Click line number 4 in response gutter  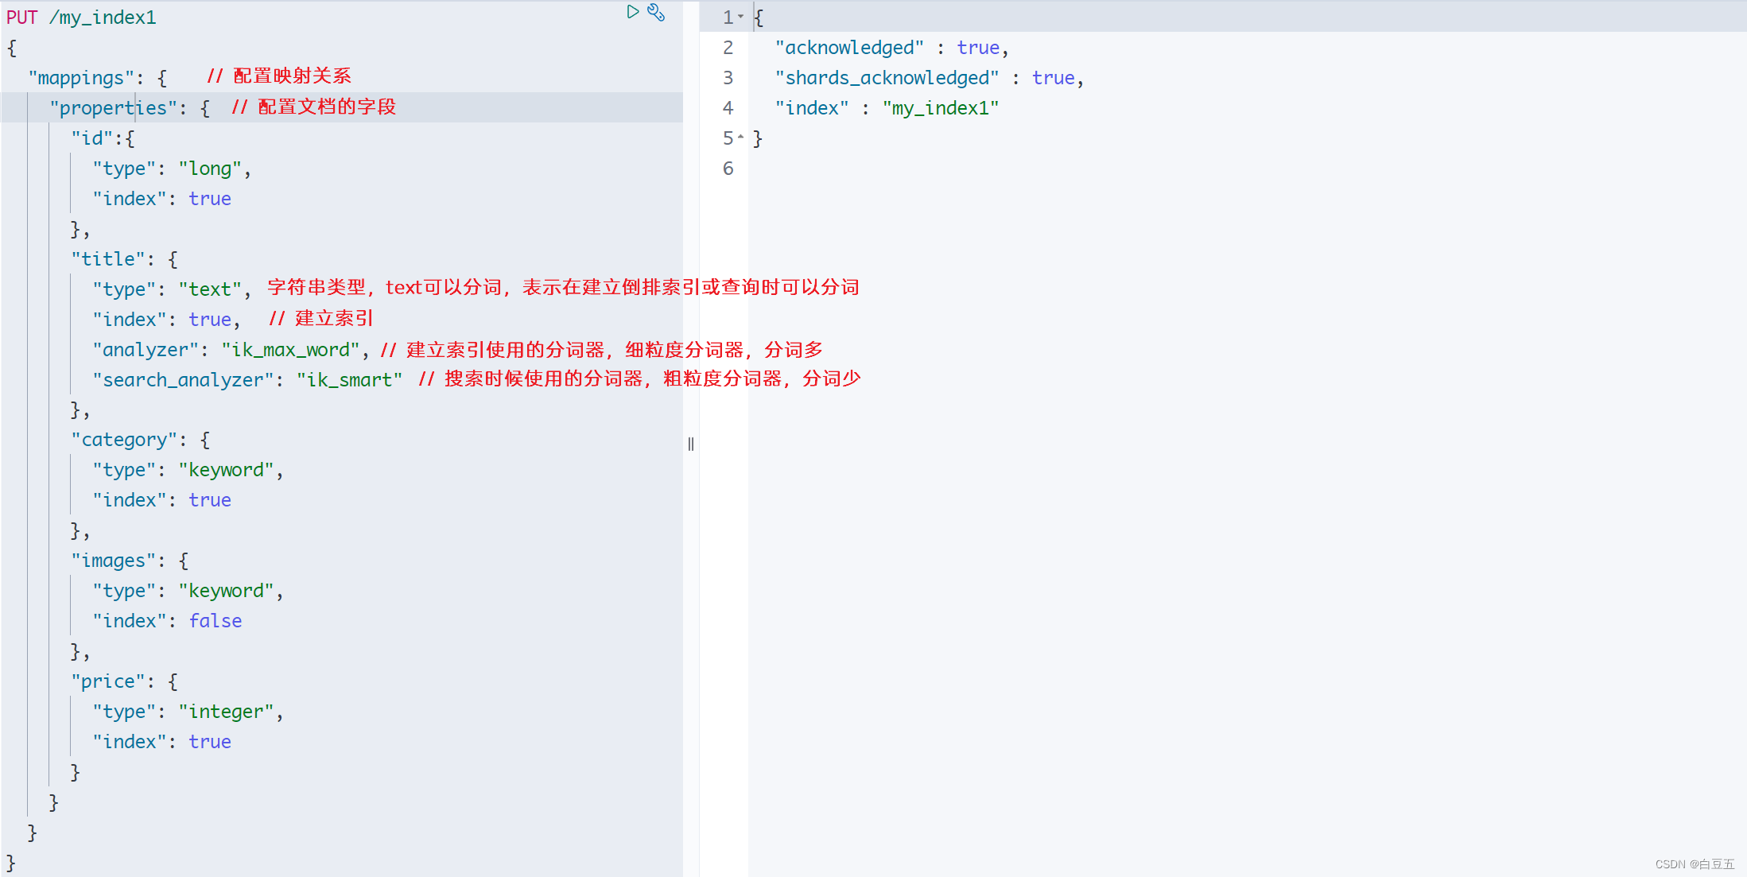pyautogui.click(x=728, y=108)
